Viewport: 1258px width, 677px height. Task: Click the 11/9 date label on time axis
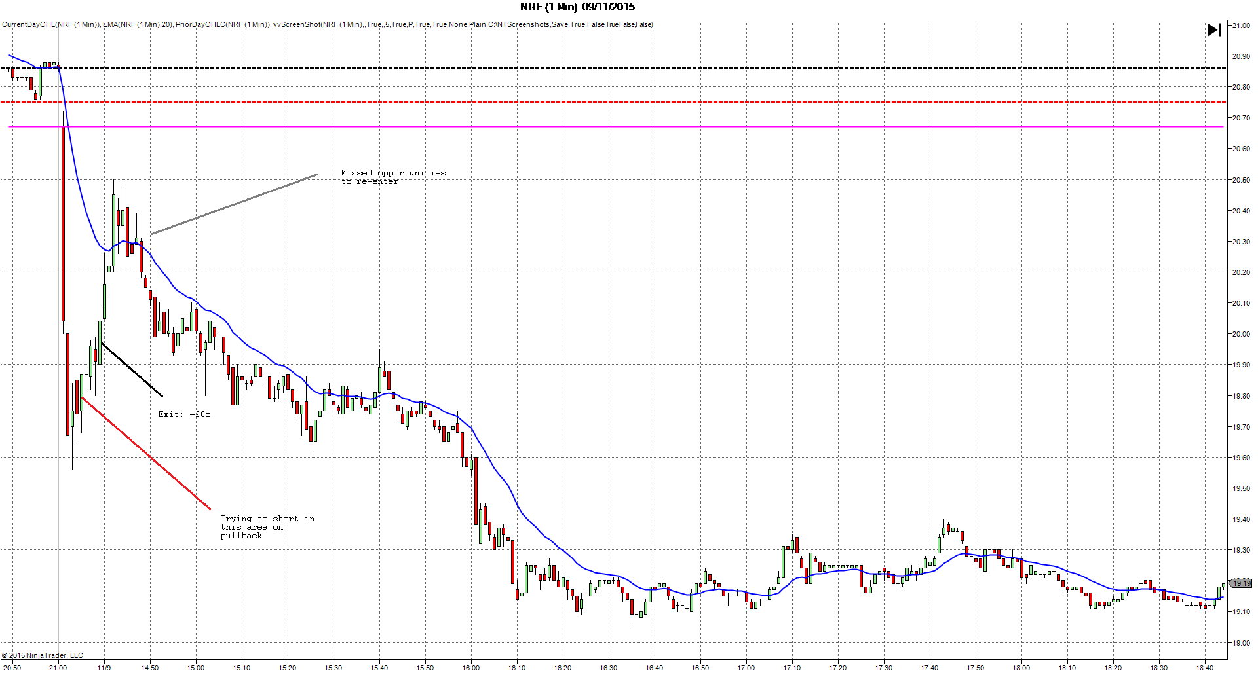104,668
